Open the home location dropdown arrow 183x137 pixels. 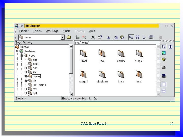tap(63, 37)
